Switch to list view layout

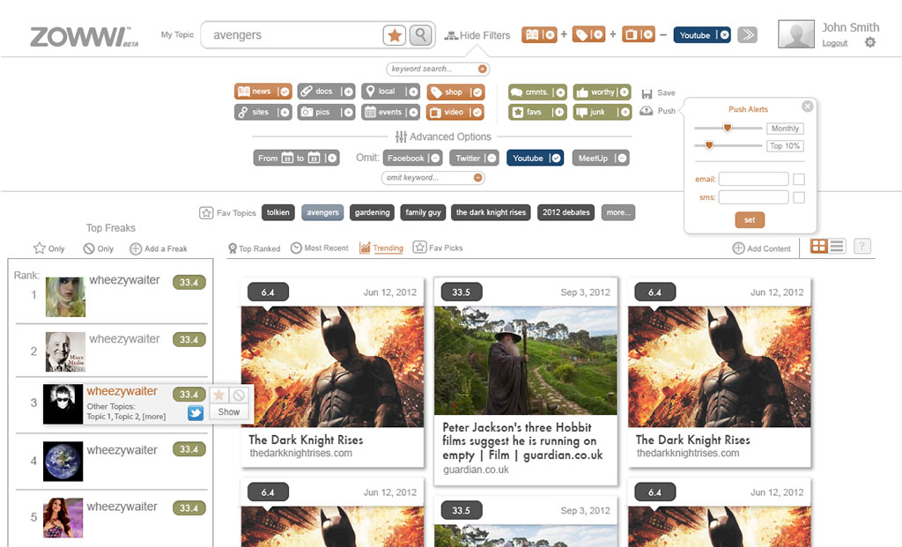[838, 246]
